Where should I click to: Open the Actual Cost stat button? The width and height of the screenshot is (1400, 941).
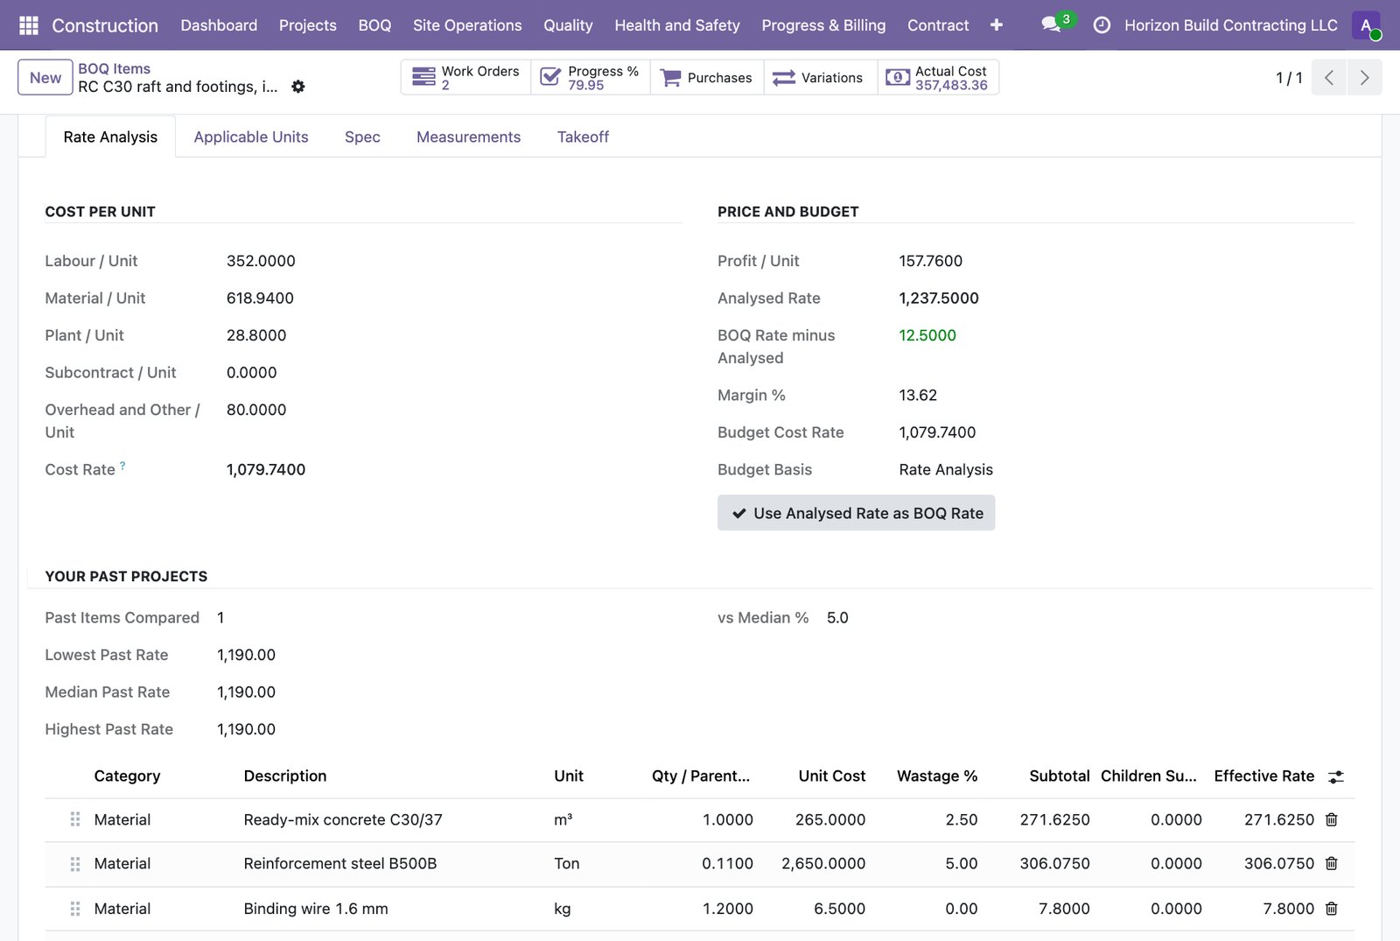pos(938,77)
